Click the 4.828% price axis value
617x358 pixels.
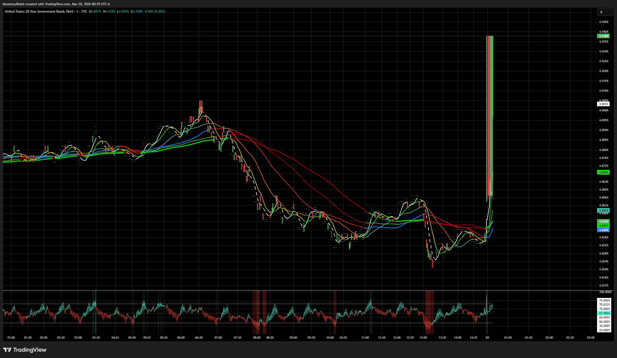(x=604, y=253)
